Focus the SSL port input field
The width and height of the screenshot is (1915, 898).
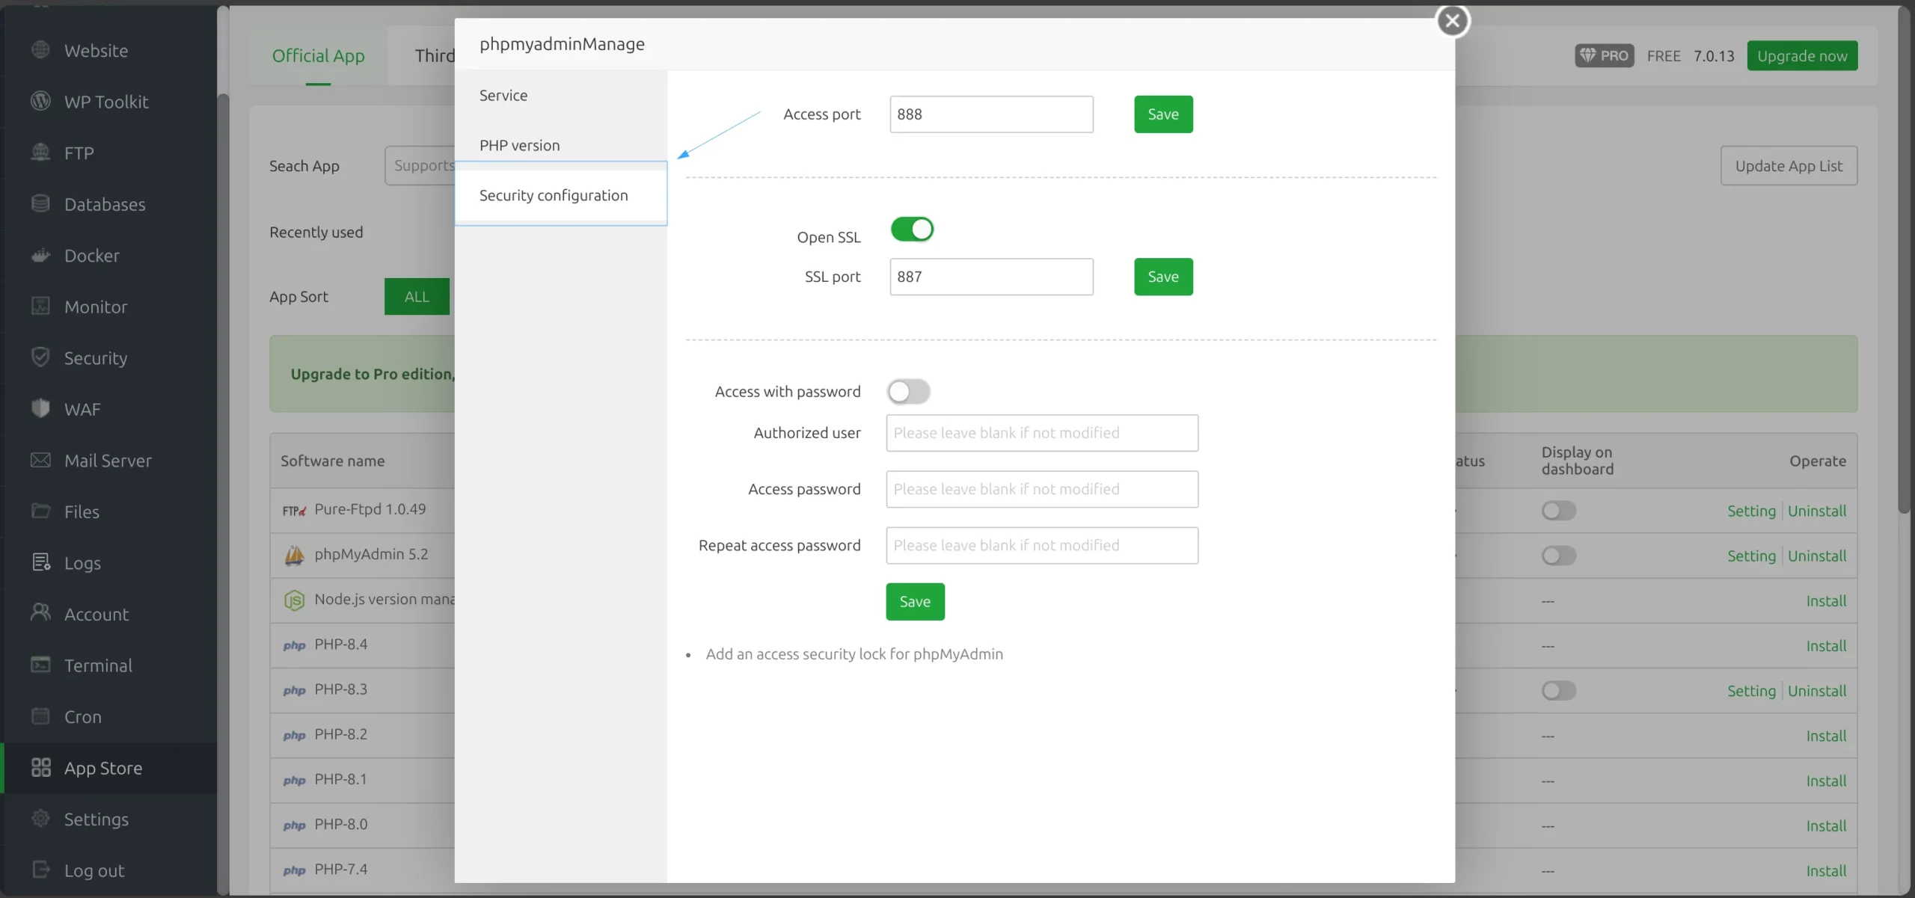(x=991, y=277)
